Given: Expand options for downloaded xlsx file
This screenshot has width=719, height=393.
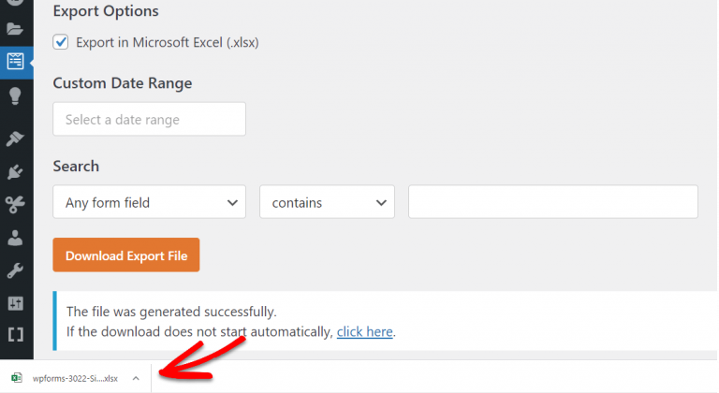Looking at the screenshot, I should 136,378.
